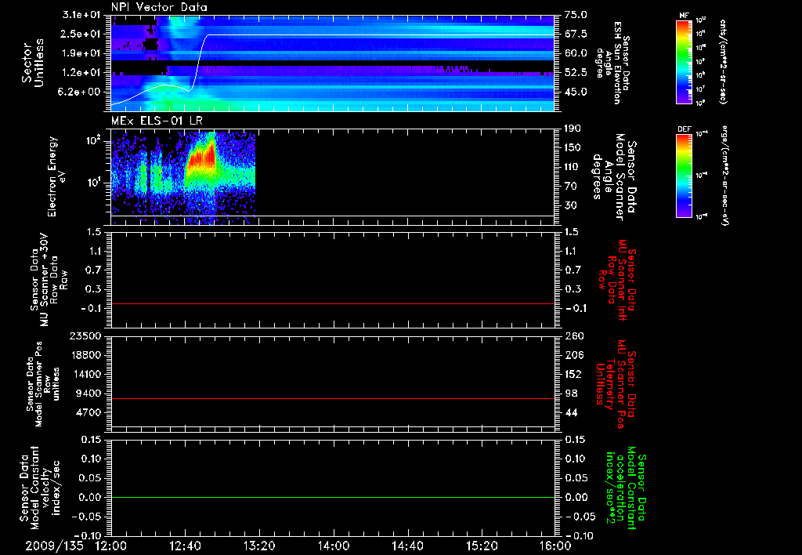Click the 52.5 elevation angle tick label
This screenshot has height=555, width=802.
tap(576, 73)
